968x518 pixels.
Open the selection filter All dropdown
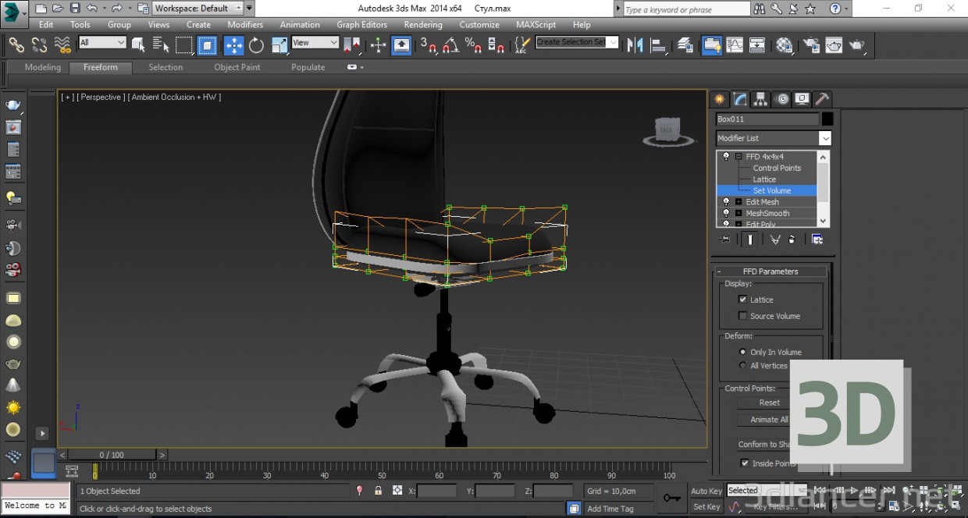101,43
